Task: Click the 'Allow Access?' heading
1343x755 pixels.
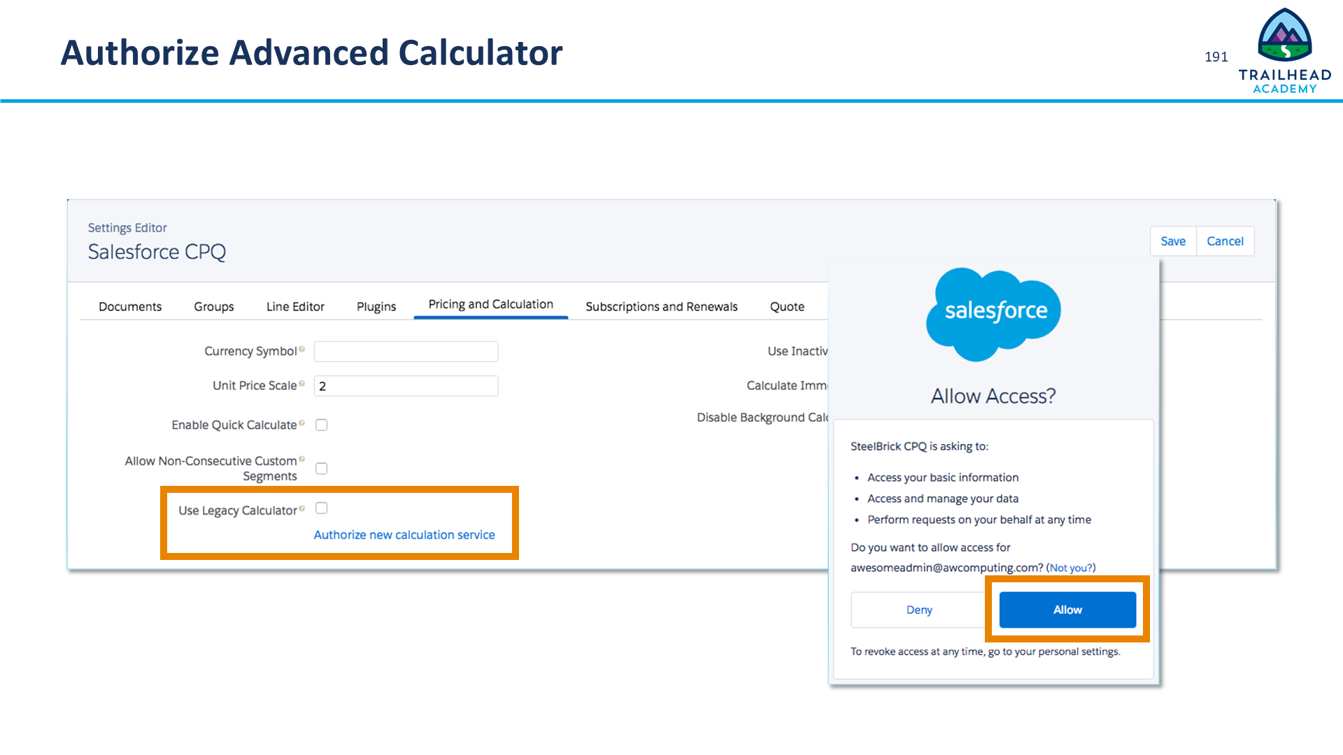Action: point(993,396)
